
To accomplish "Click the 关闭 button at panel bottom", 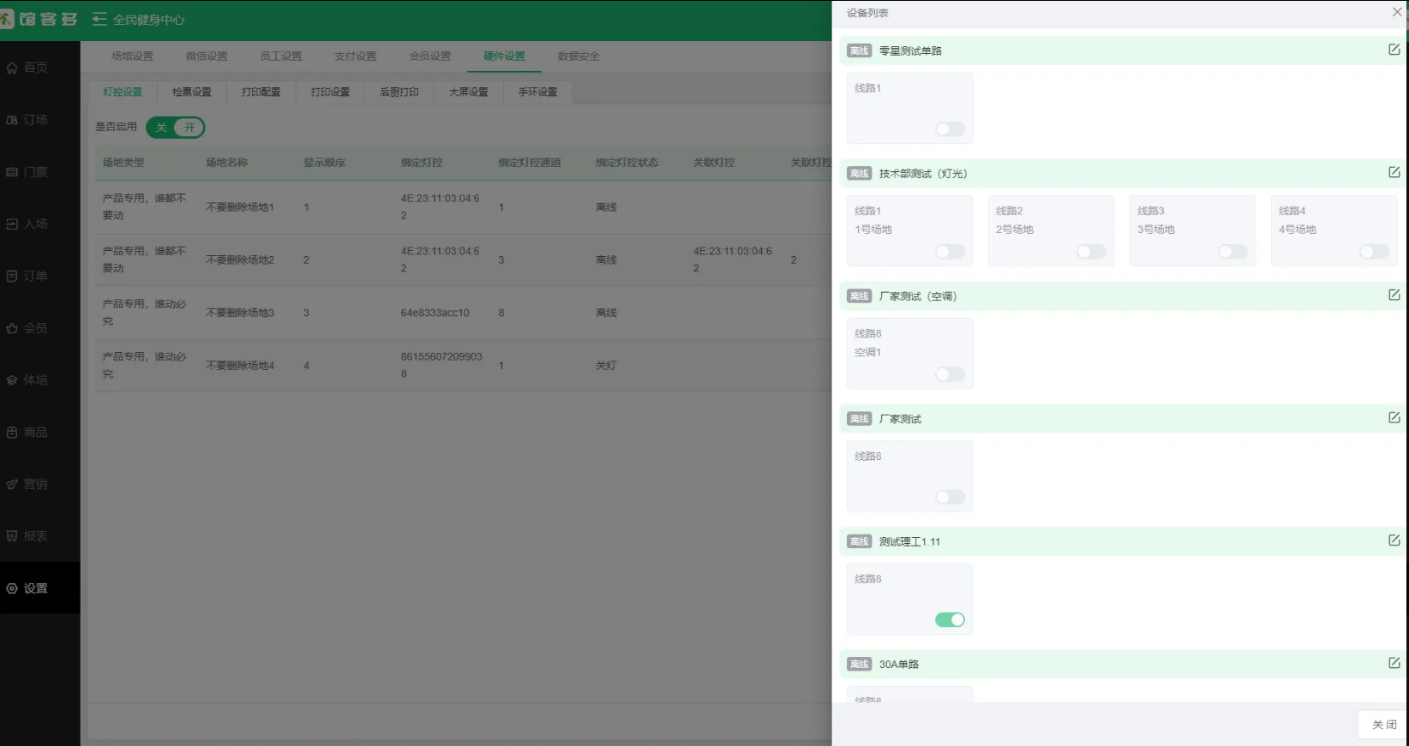I will coord(1383,725).
